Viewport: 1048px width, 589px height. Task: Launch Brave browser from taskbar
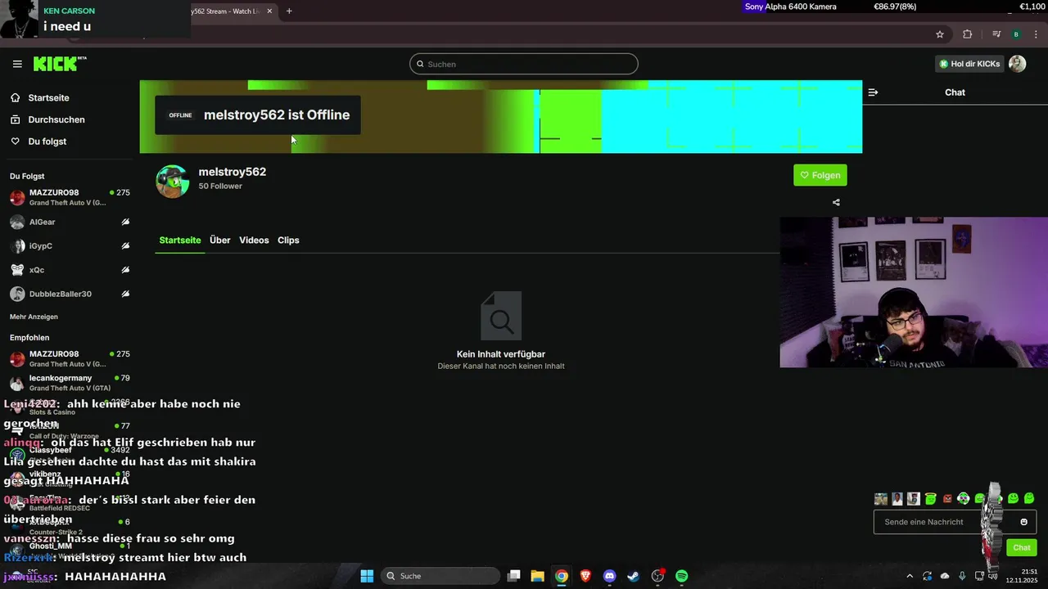click(x=585, y=576)
